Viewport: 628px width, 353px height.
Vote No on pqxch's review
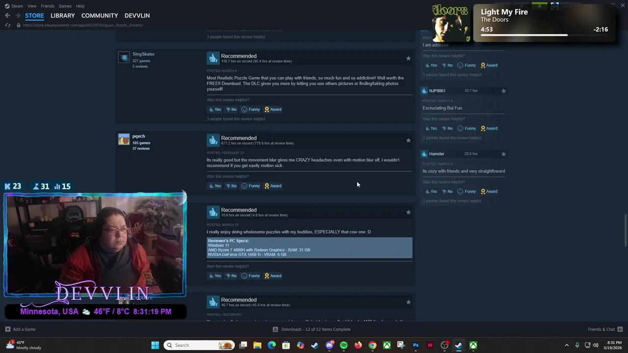(231, 186)
